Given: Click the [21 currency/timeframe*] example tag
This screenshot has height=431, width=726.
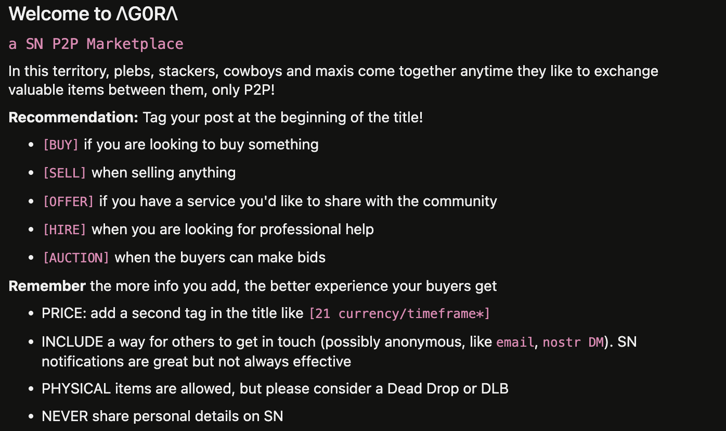Looking at the screenshot, I should (x=399, y=314).
